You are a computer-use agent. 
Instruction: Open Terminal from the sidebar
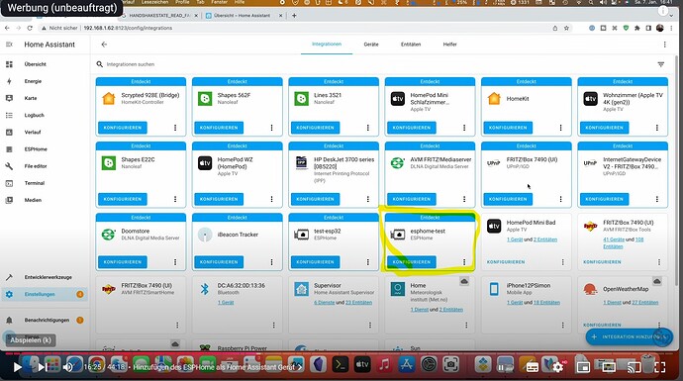tap(35, 183)
